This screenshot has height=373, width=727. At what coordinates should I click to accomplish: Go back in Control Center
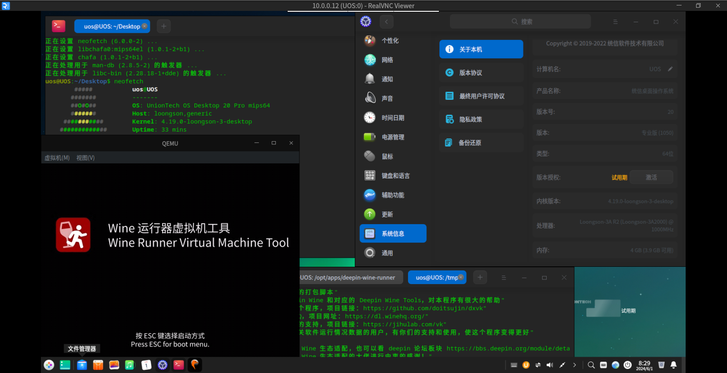(x=386, y=21)
